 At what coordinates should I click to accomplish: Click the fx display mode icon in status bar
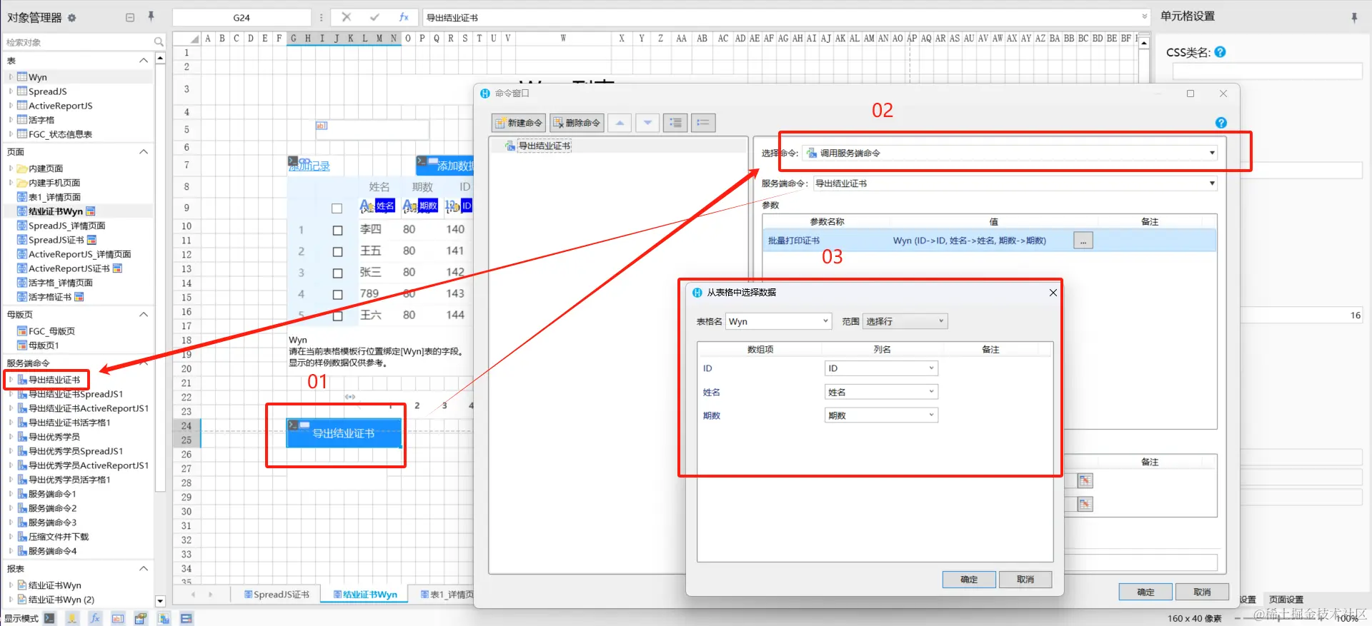pyautogui.click(x=95, y=618)
